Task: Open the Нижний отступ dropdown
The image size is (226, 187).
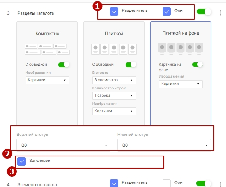Action: [164, 145]
